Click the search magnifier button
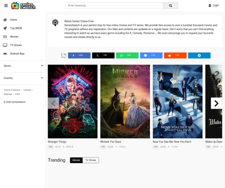Viewport: 225px width, 188px height. 171,6
